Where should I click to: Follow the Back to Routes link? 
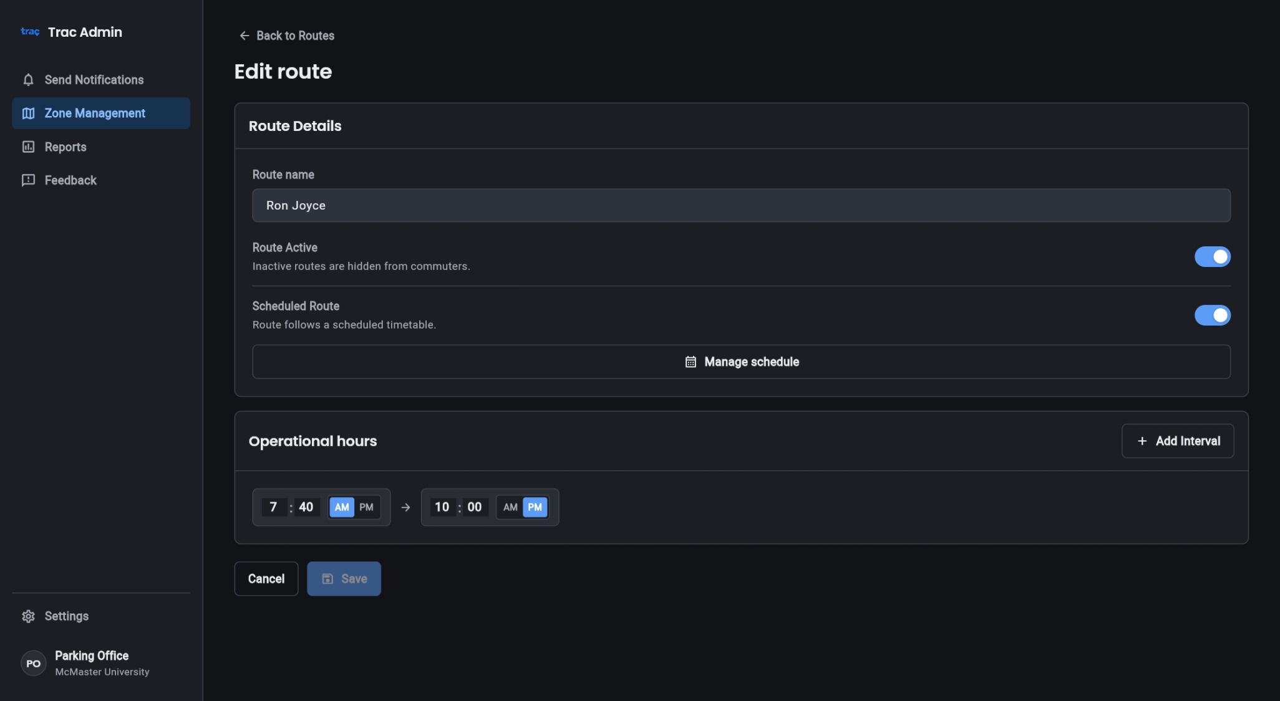[x=287, y=36]
